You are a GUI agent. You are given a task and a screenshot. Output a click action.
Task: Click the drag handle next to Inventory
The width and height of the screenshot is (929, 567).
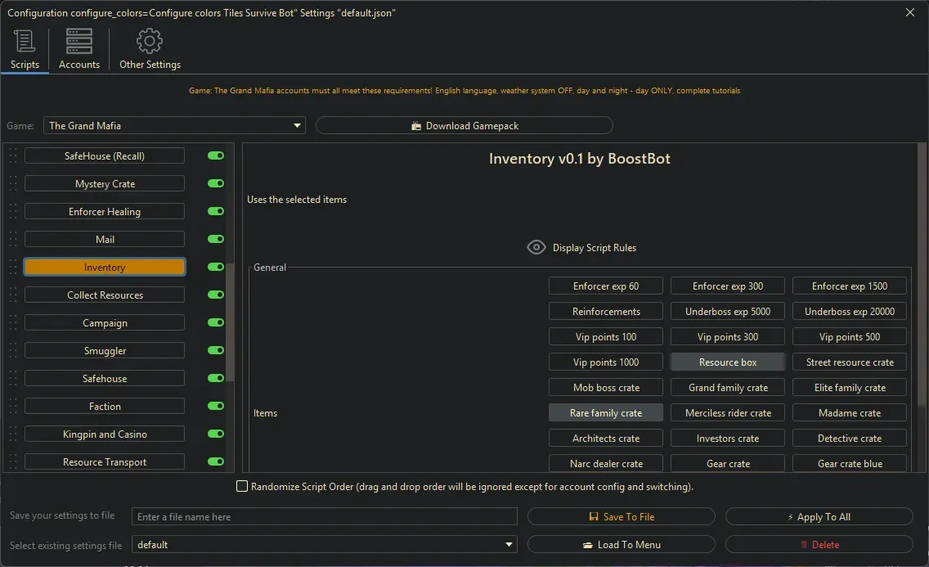[x=13, y=268]
